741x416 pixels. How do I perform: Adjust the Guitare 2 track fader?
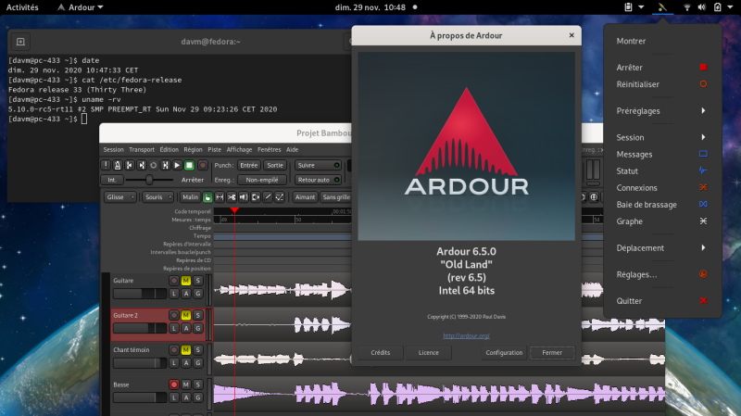139,328
